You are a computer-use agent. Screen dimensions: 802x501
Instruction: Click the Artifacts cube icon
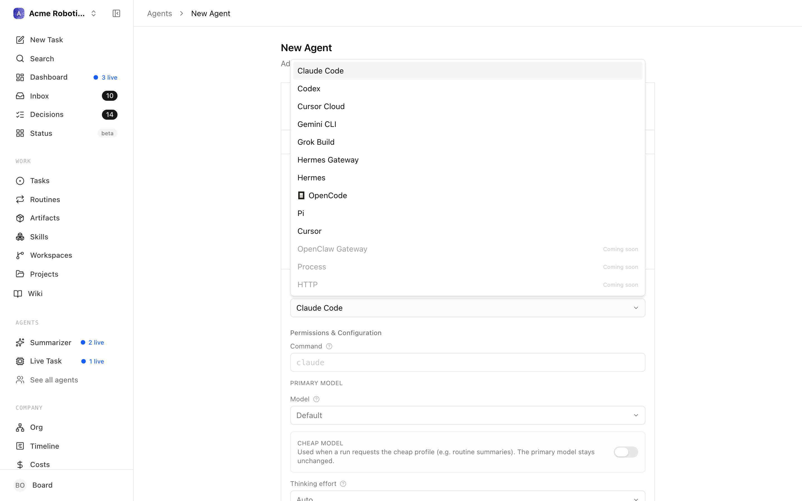tap(20, 218)
